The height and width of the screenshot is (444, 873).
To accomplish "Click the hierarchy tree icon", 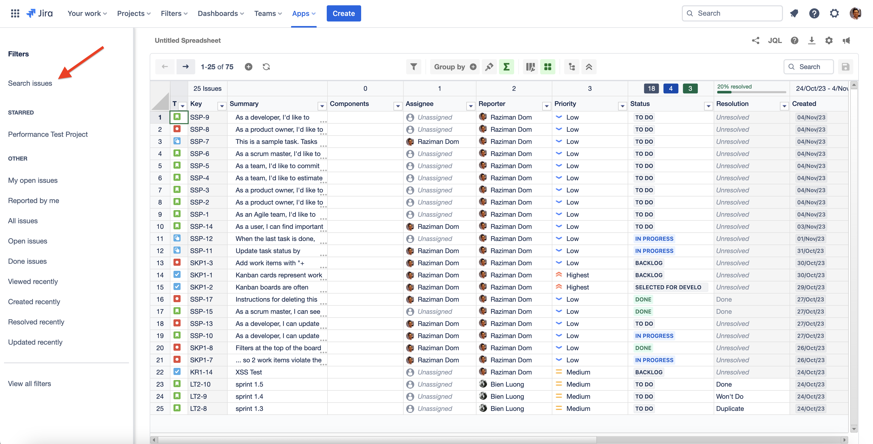I will click(572, 67).
